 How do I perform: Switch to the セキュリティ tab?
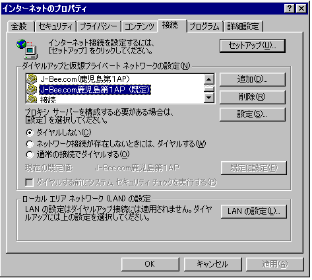55,26
